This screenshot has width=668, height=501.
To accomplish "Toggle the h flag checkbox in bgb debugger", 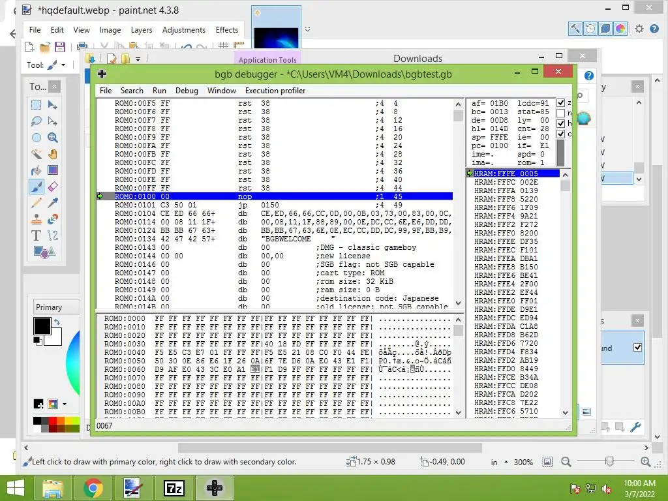I will pos(560,123).
